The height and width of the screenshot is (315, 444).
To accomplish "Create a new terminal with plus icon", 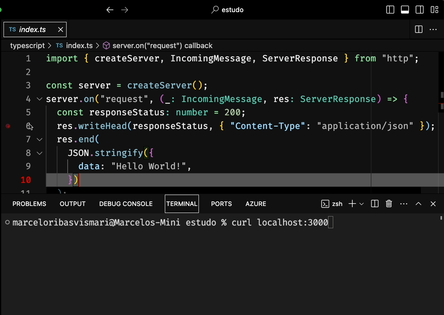I will coord(352,204).
